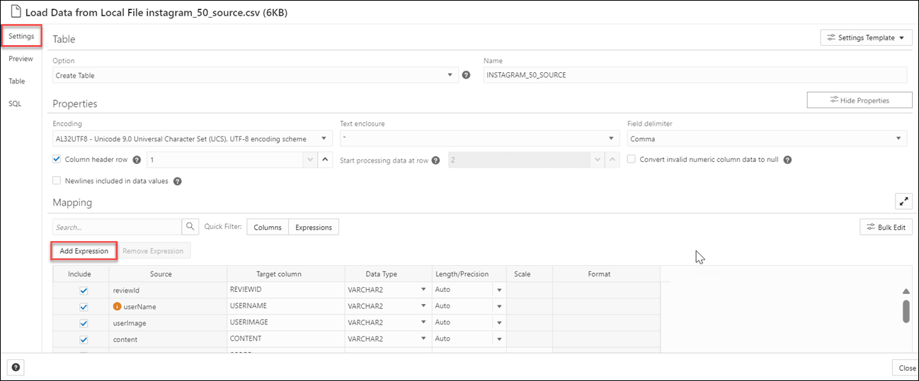Click help icon for Newlines included option
The height and width of the screenshot is (381, 919).
click(x=178, y=181)
